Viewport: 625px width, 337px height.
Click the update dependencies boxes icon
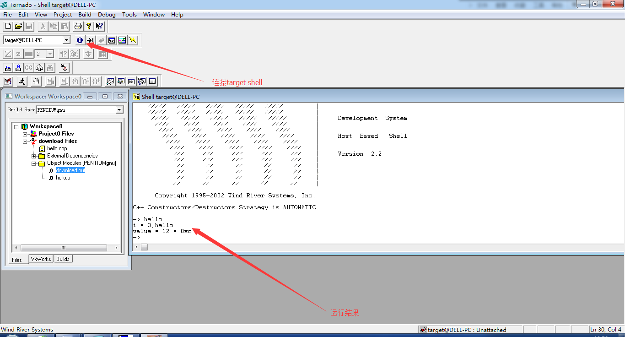click(39, 68)
